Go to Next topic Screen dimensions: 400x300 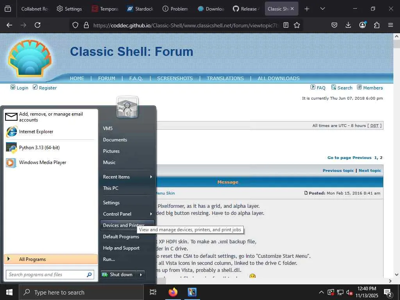point(370,170)
